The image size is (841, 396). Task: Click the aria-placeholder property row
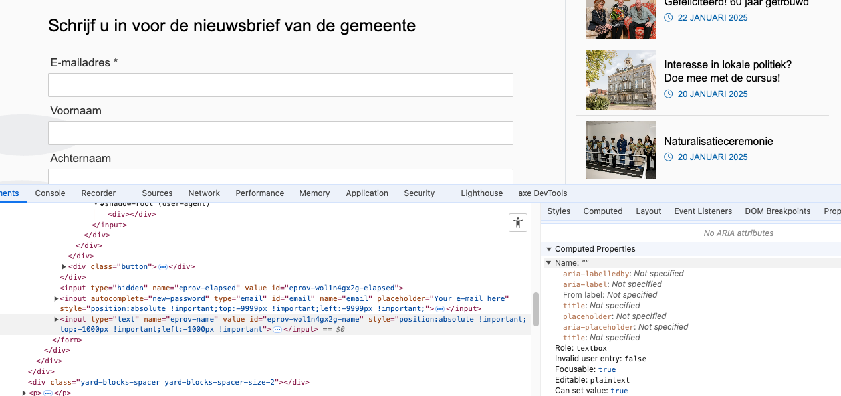(x=626, y=327)
